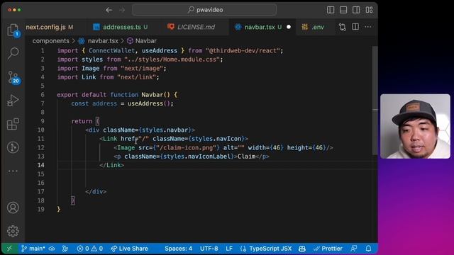The height and width of the screenshot is (255, 454).
Task: Click line number 14 in gutter
Action: click(x=41, y=165)
